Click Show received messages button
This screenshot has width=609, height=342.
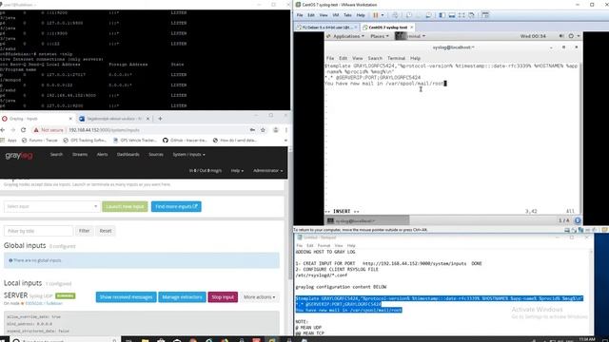127,297
